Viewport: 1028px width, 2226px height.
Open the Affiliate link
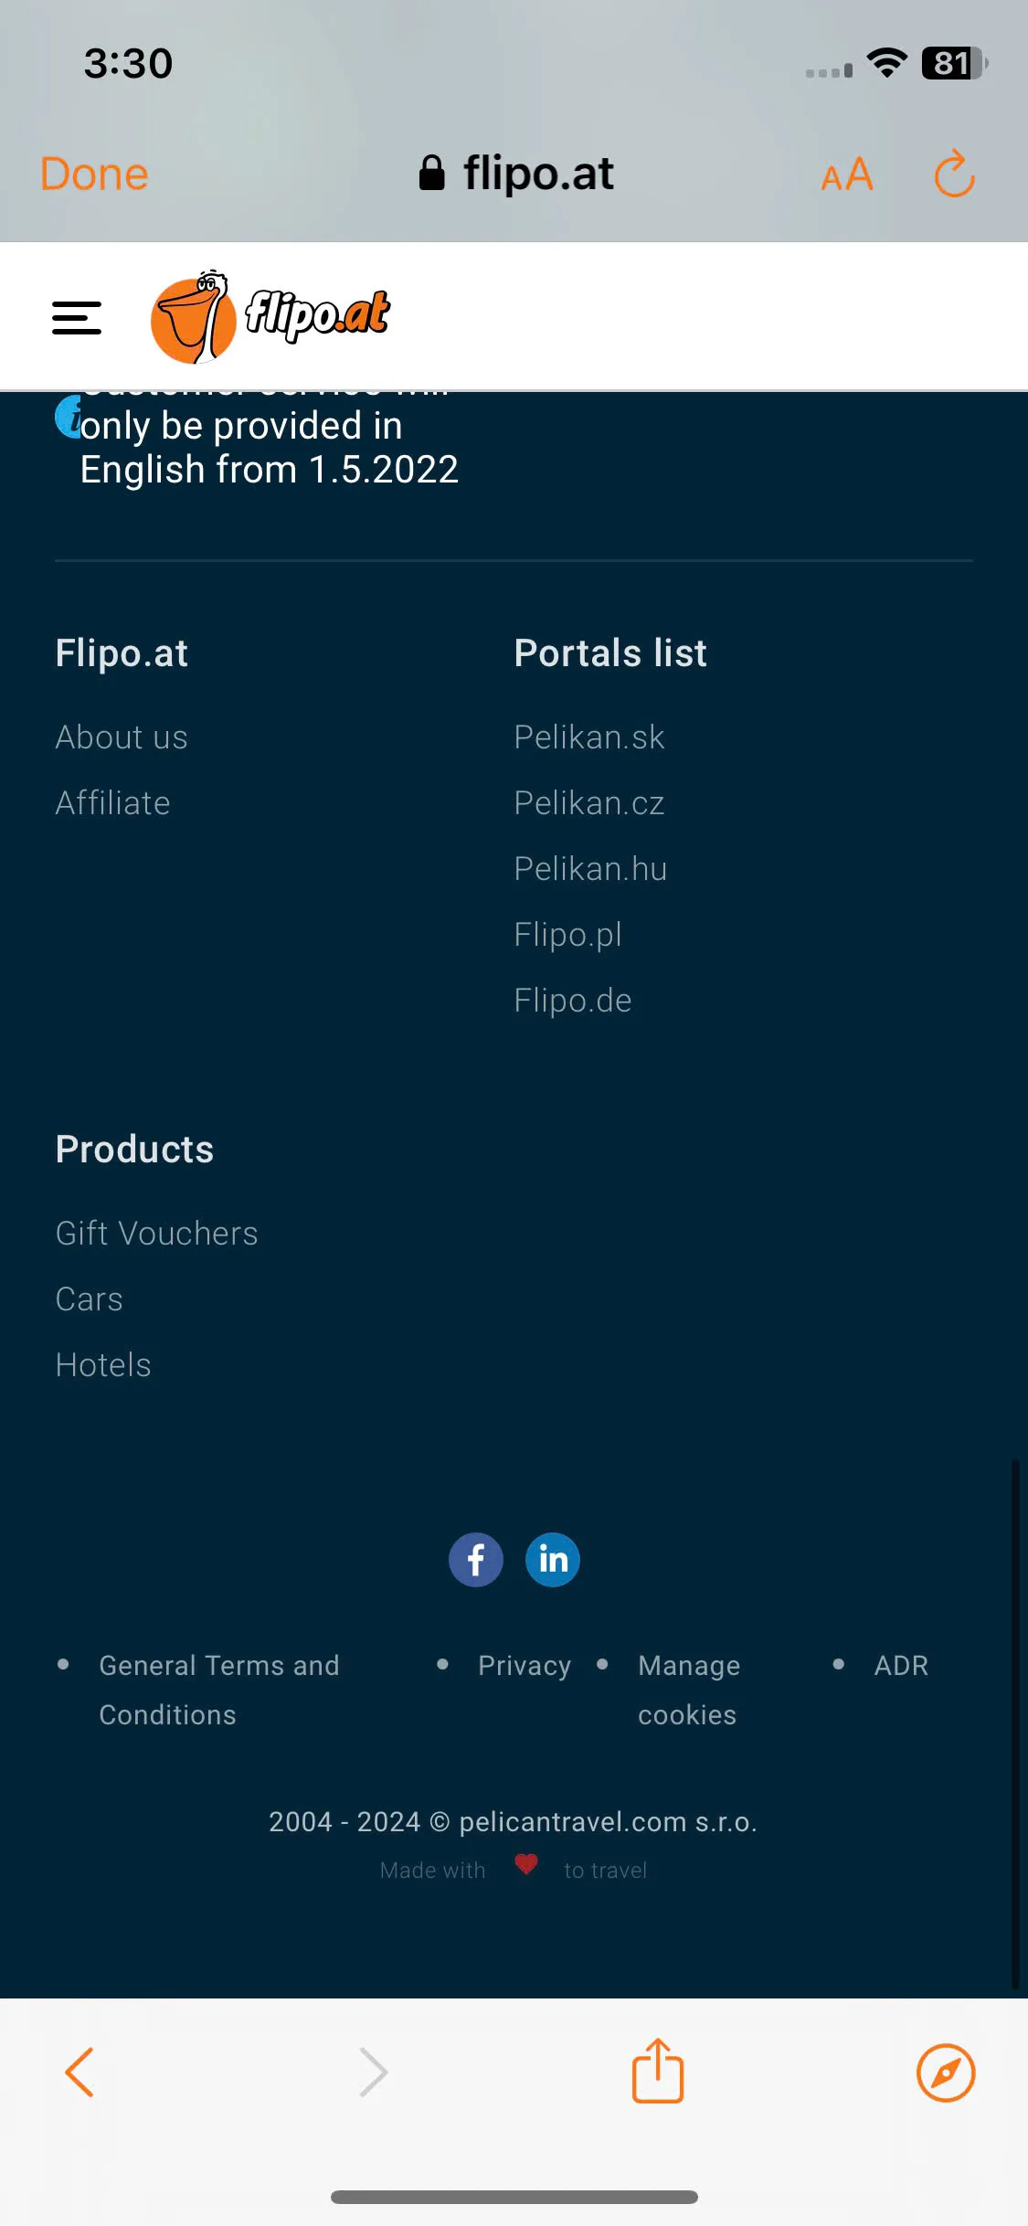coord(113,803)
